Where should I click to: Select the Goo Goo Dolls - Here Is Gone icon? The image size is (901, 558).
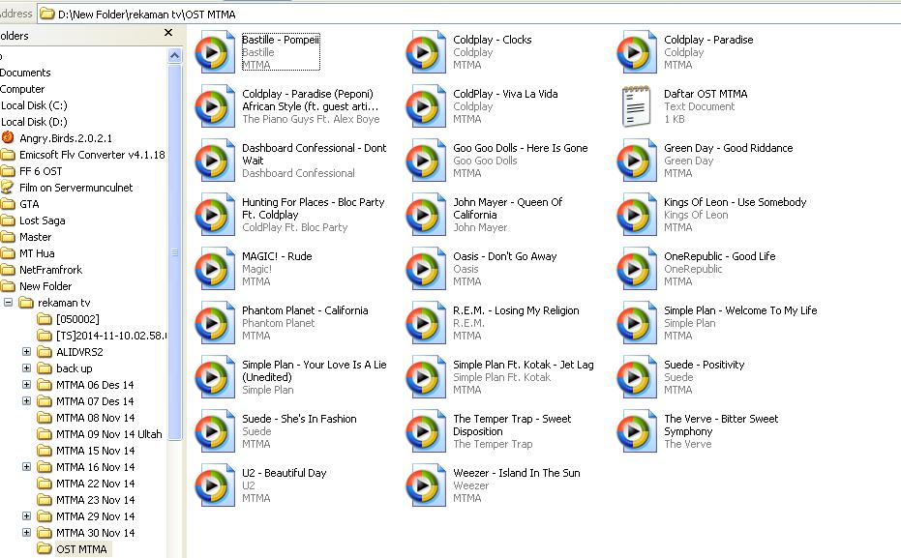click(x=425, y=161)
